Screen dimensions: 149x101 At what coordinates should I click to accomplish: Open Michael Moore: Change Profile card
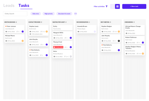pyautogui.click(x=135, y=30)
